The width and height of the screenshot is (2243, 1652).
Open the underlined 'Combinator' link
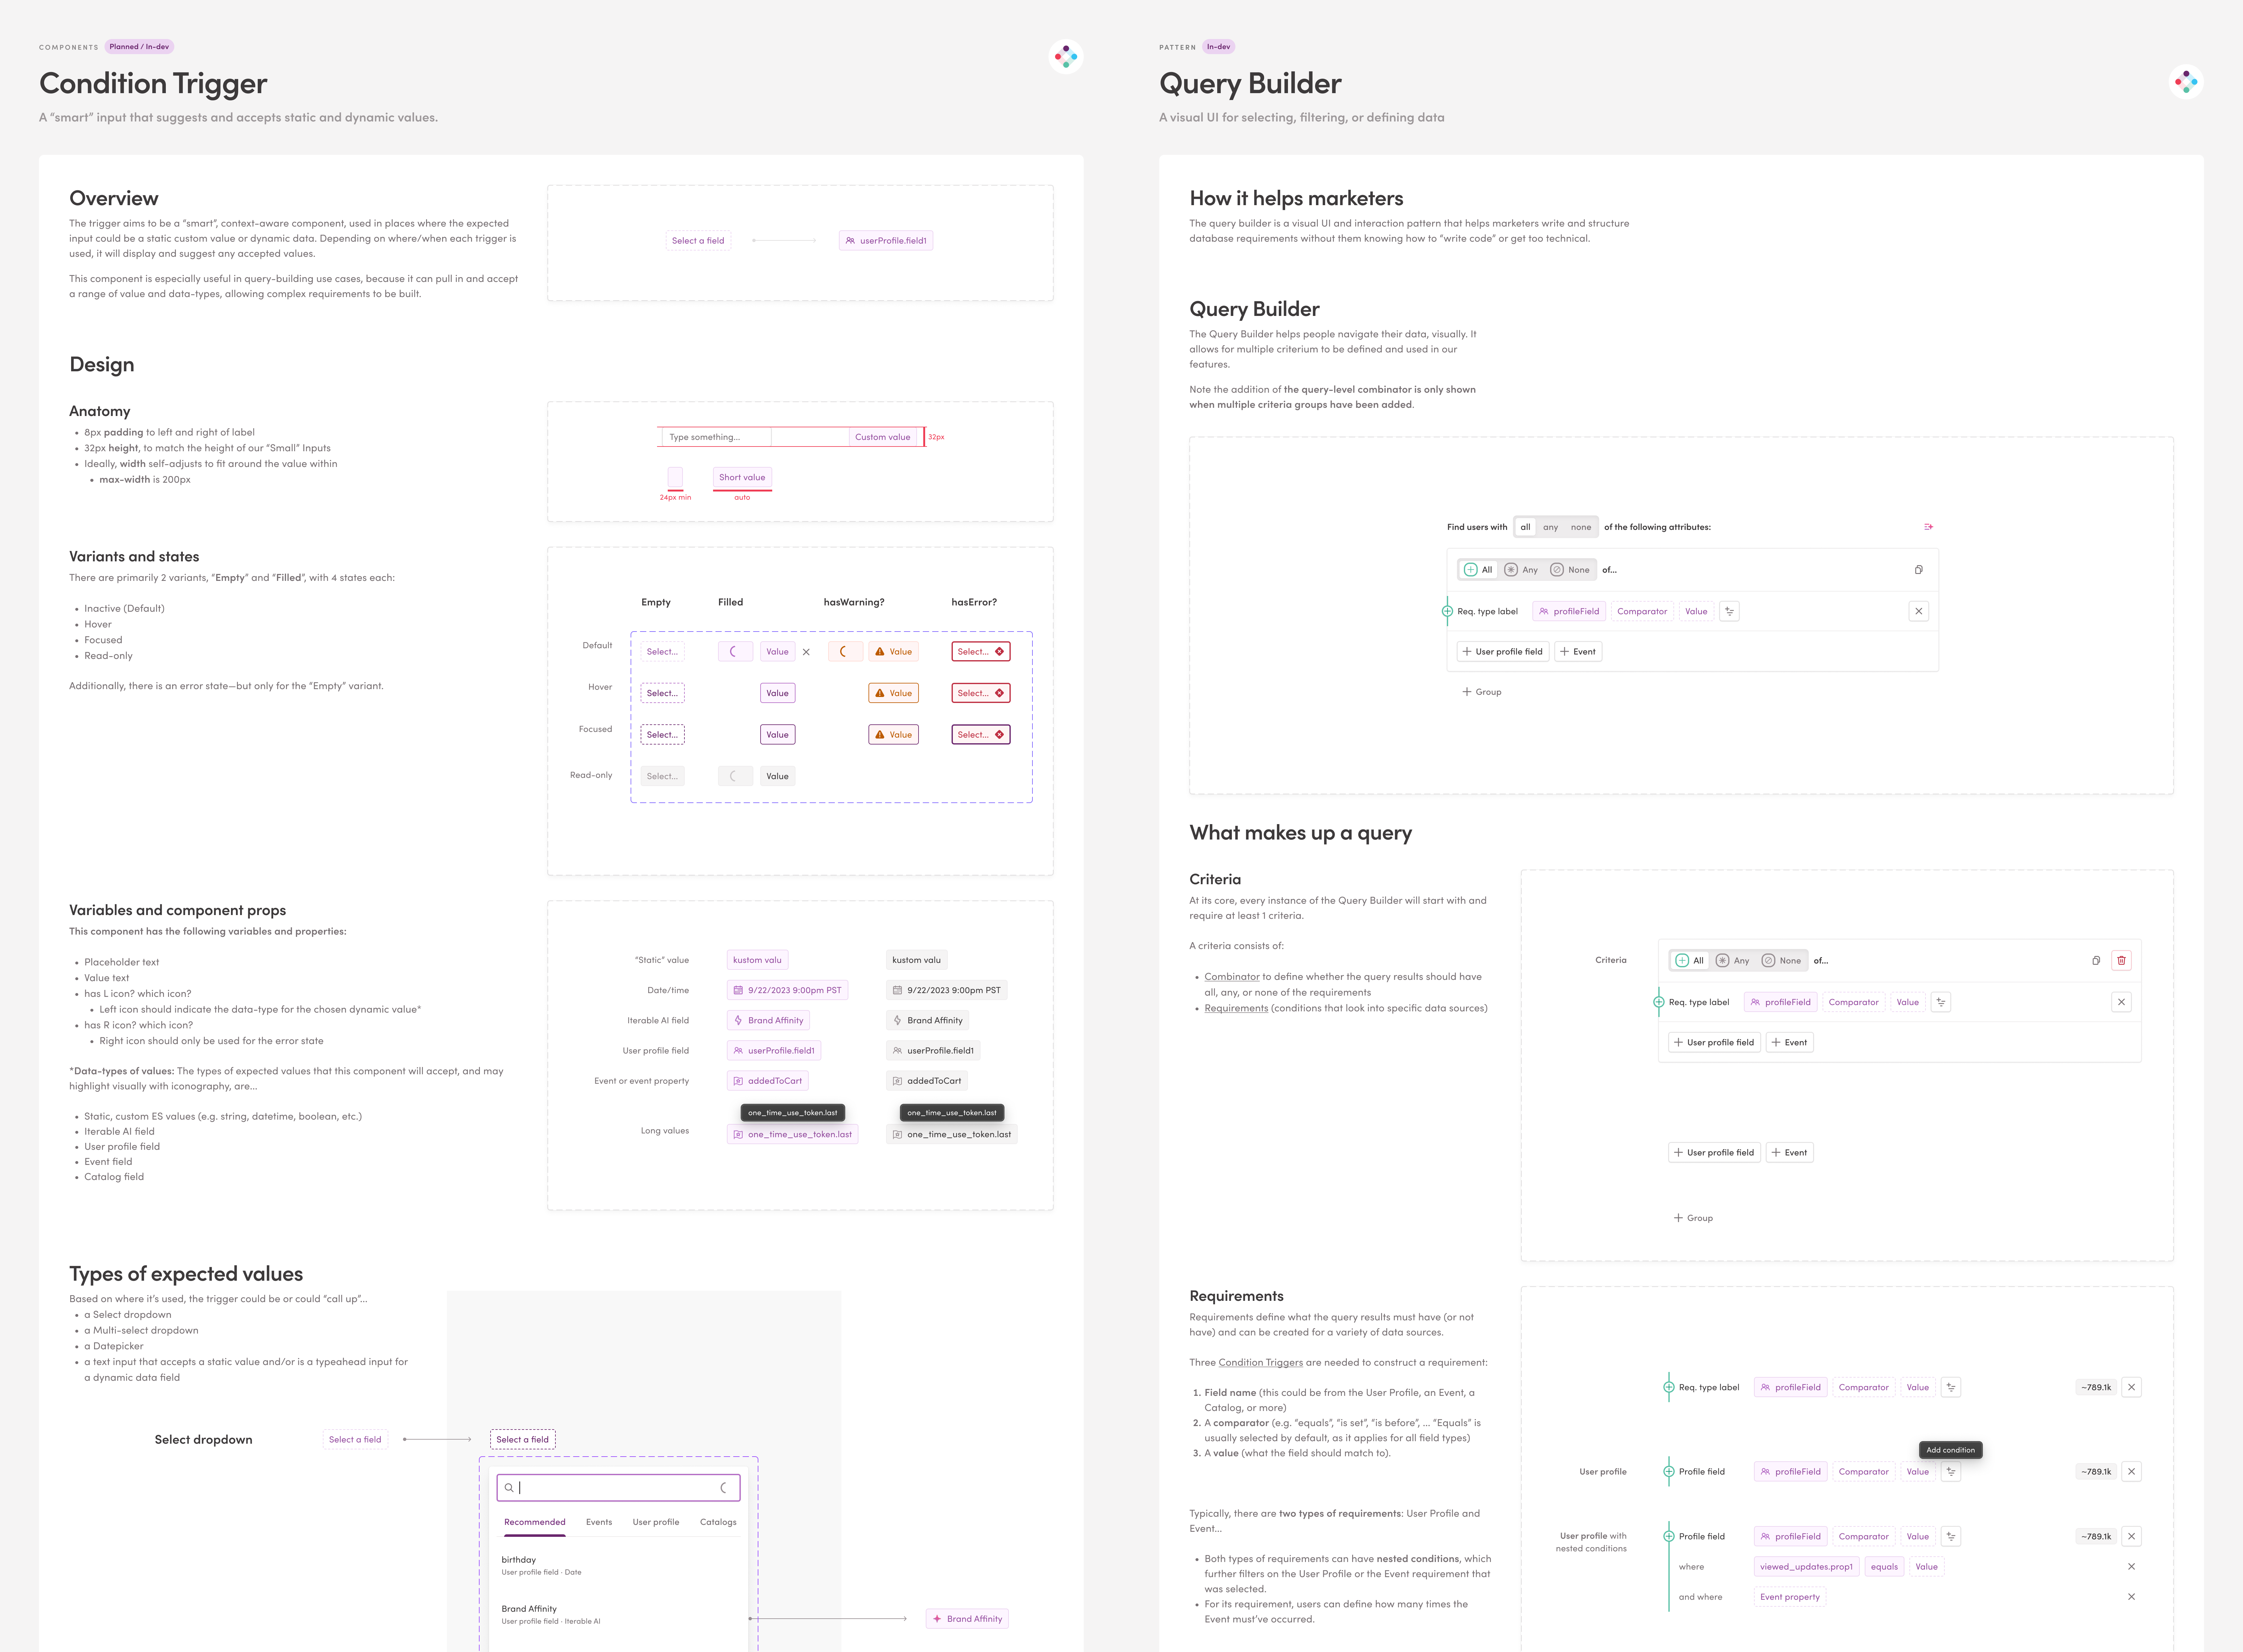point(1232,977)
